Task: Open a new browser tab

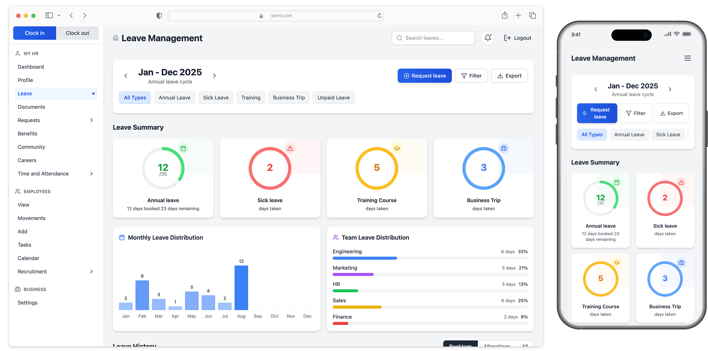Action: click(518, 16)
